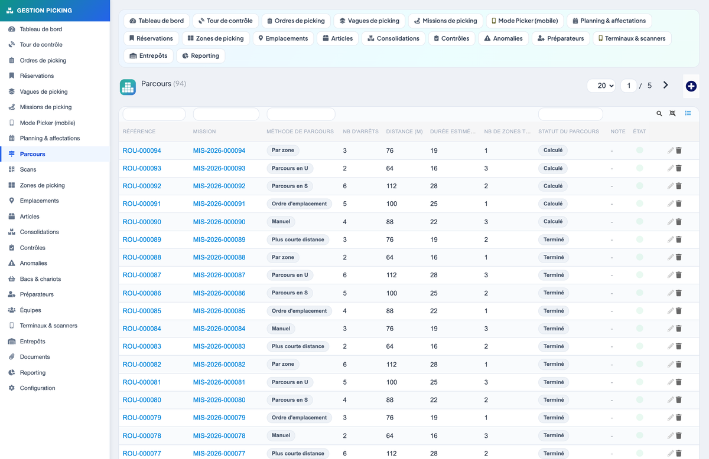709x459 pixels.
Task: Delete row ROU-000091 with trash icon
Action: click(678, 204)
